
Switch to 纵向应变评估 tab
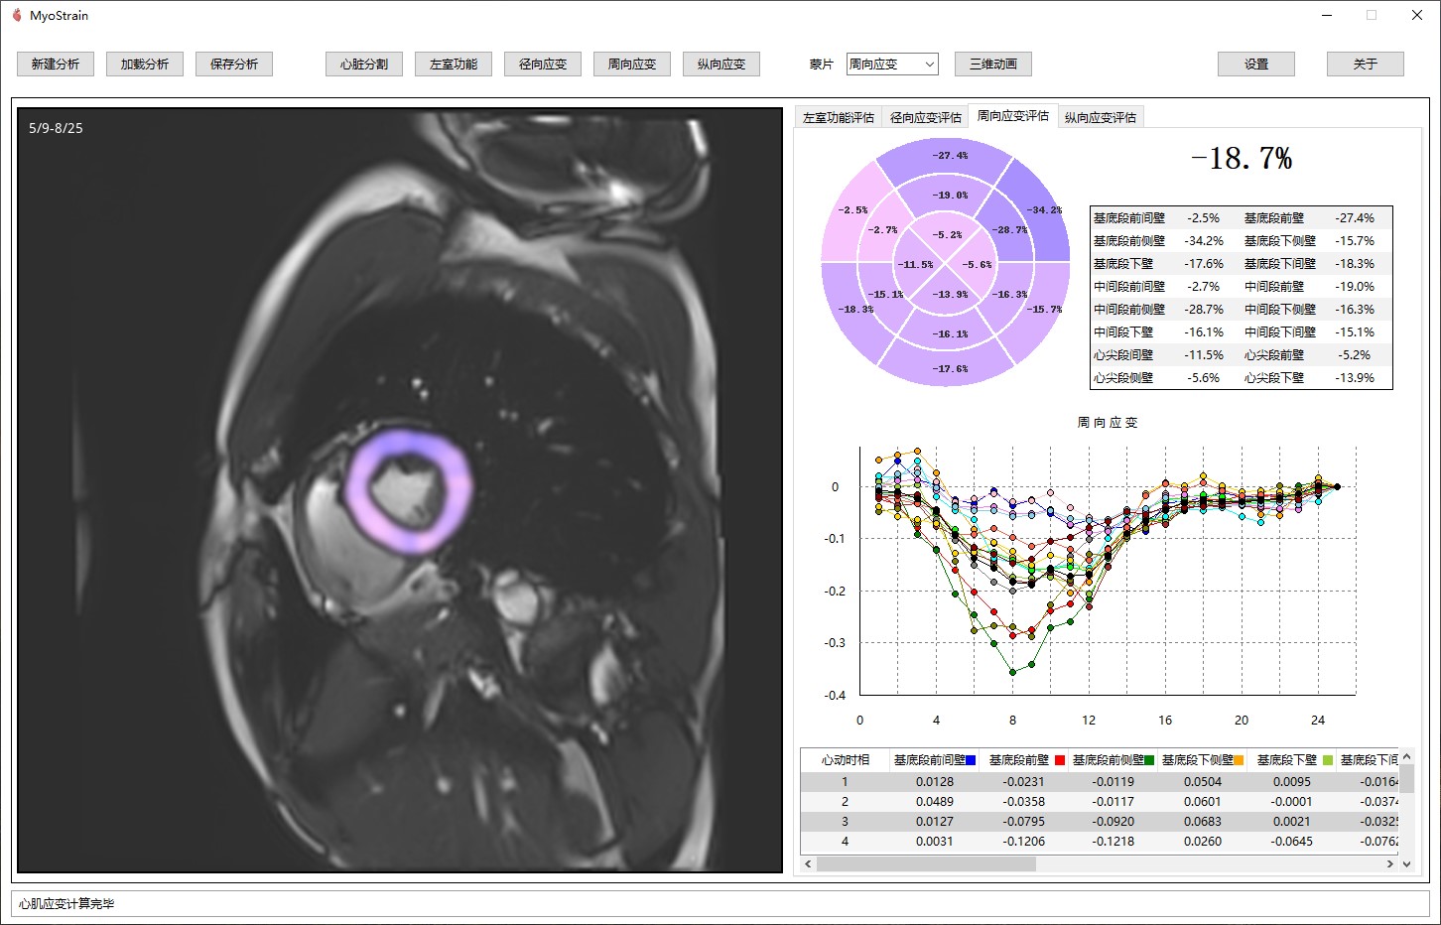click(1101, 118)
